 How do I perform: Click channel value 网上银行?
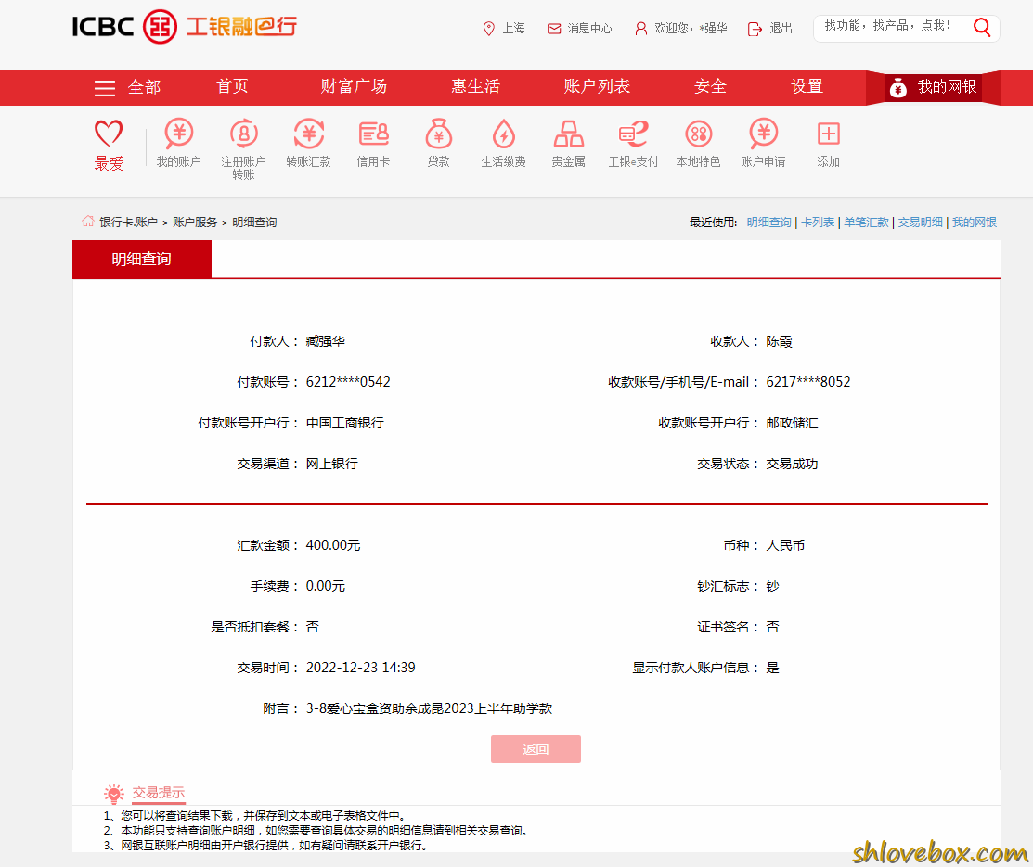[x=332, y=465]
